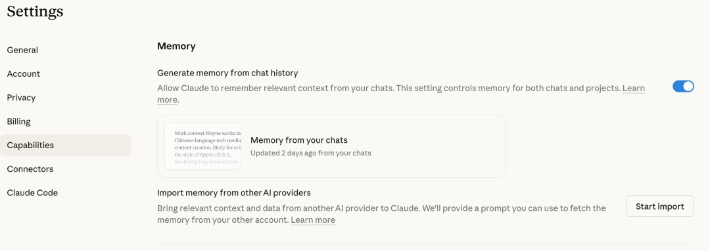Image resolution: width=710 pixels, height=251 pixels.
Task: Click the Start import button
Action: 660,206
